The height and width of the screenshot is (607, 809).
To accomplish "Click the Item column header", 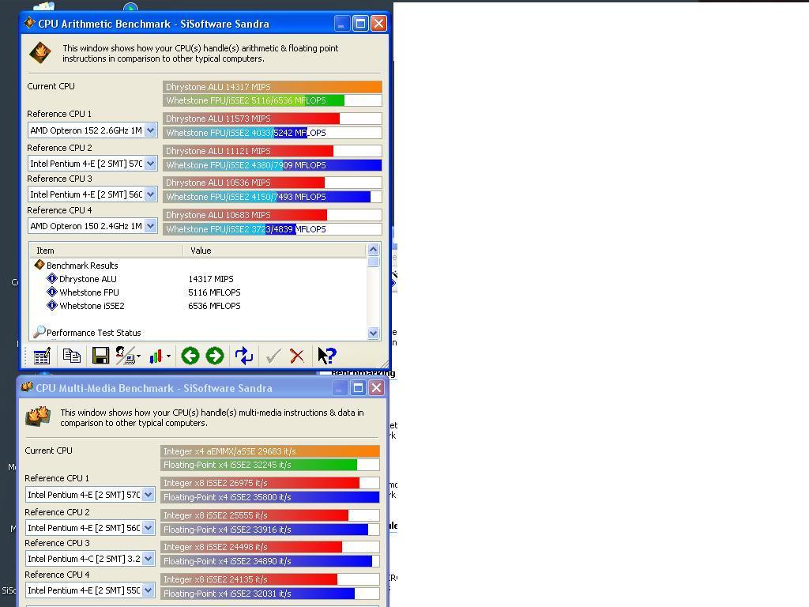I will (106, 251).
